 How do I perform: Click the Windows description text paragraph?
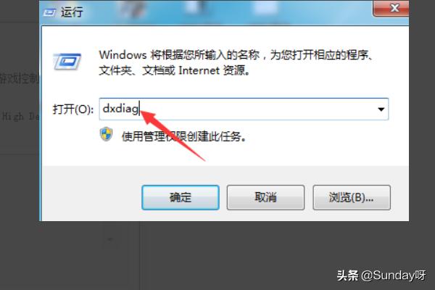(x=236, y=63)
